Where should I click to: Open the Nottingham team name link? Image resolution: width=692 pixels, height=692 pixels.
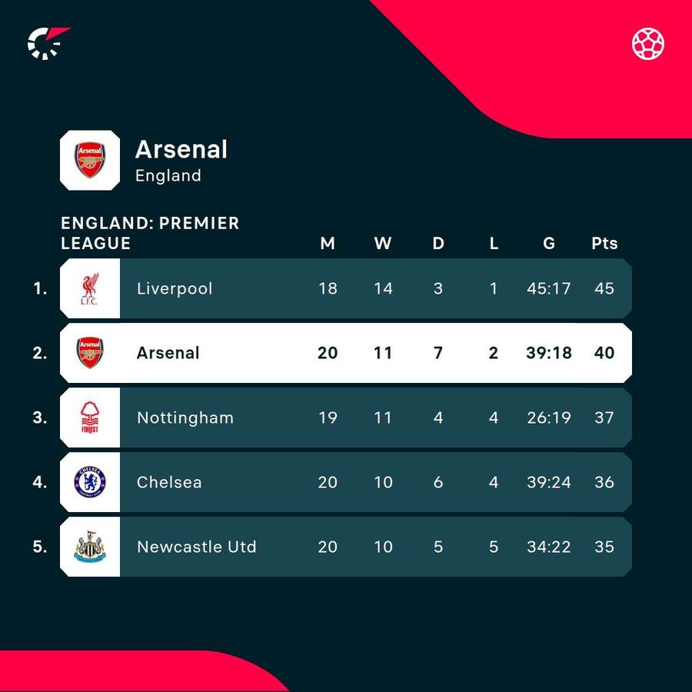click(185, 418)
